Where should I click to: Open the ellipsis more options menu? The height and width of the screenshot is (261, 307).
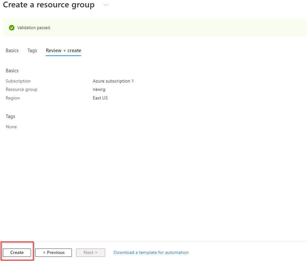pos(106,5)
